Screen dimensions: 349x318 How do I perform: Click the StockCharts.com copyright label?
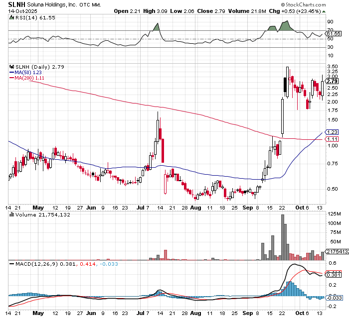pos(303,4)
